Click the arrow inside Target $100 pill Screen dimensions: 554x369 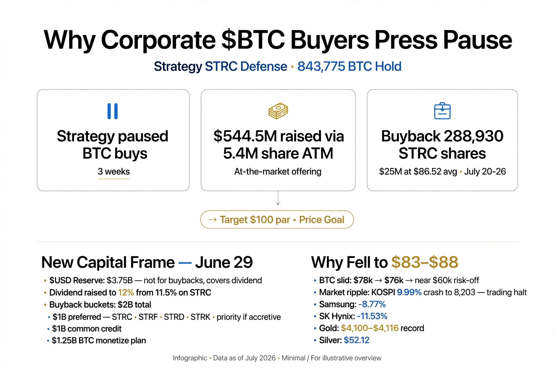click(212, 220)
